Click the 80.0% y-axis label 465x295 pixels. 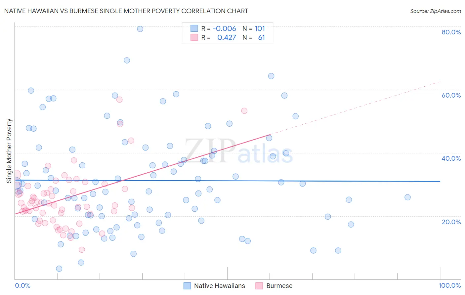[x=451, y=32]
